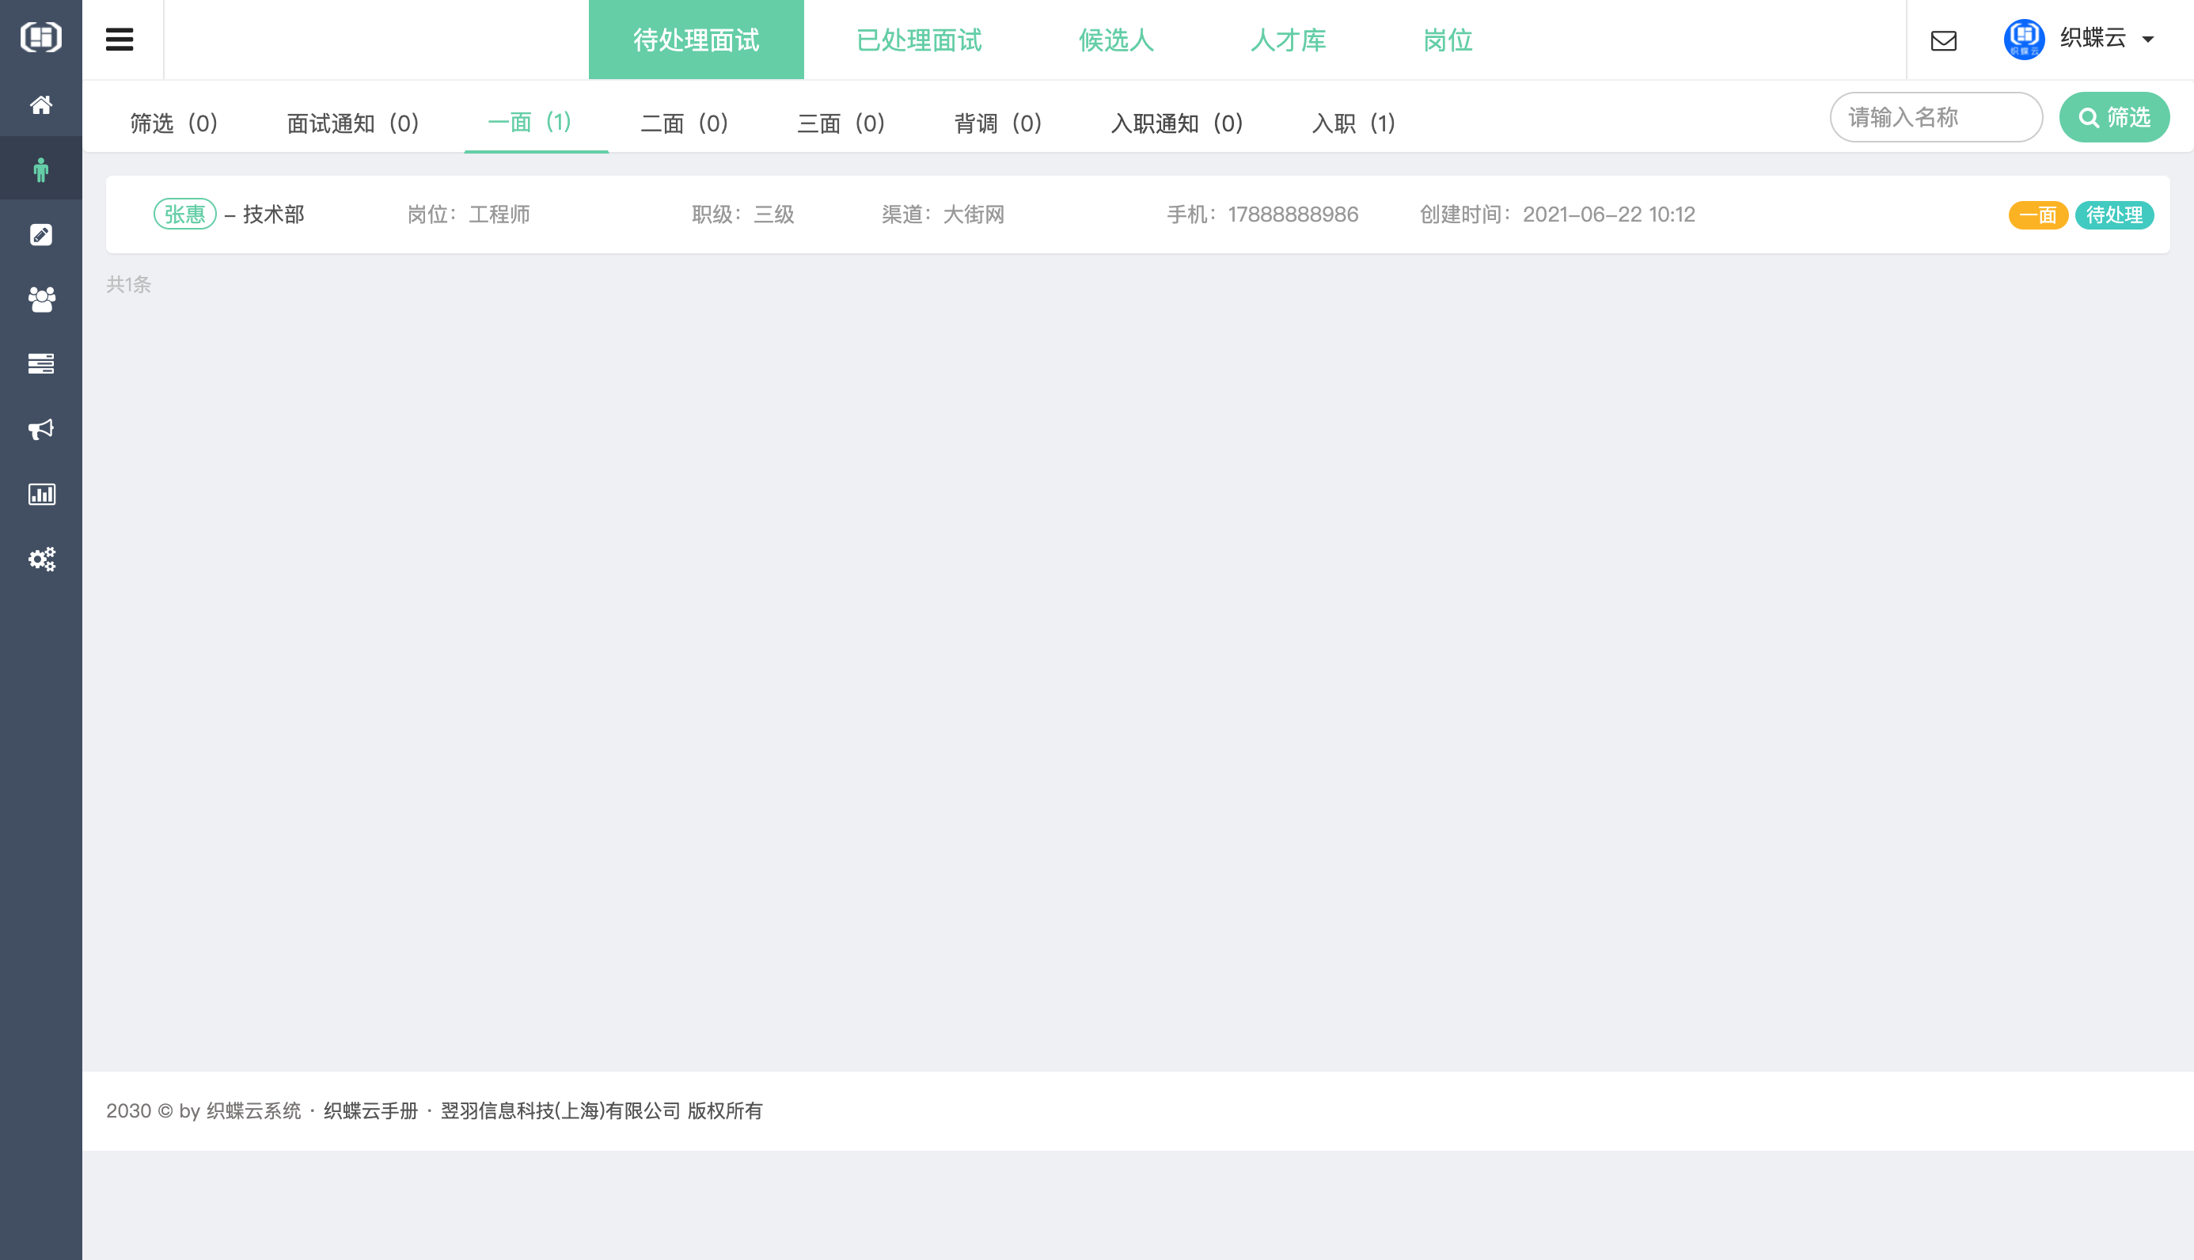Switch to the 已处理面试 tab

920,40
